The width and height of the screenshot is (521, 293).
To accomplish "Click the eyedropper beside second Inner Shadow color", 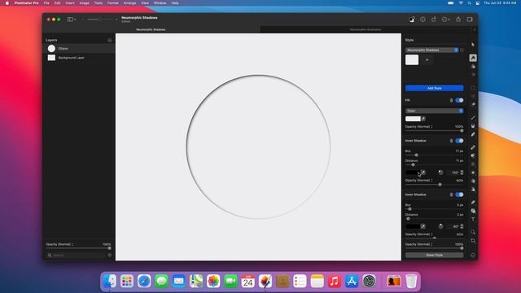I will click(x=423, y=226).
